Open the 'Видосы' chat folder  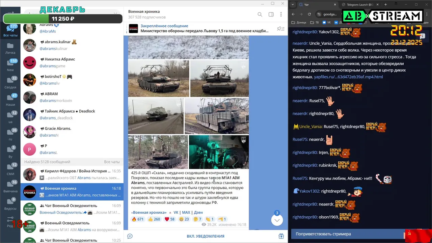10,204
